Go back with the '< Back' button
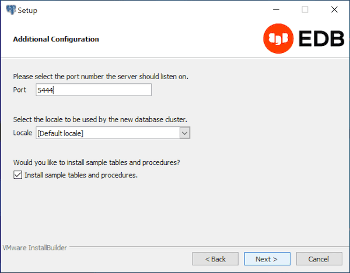 coord(216,258)
